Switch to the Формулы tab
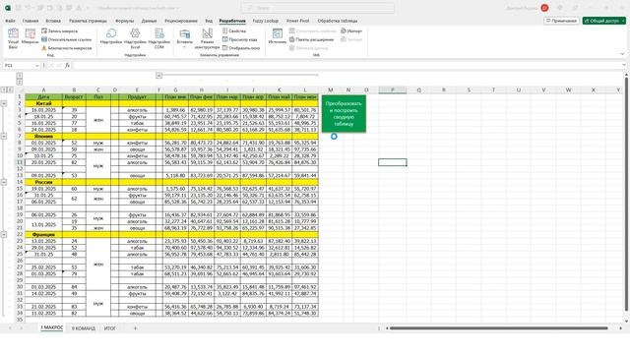 [125, 21]
